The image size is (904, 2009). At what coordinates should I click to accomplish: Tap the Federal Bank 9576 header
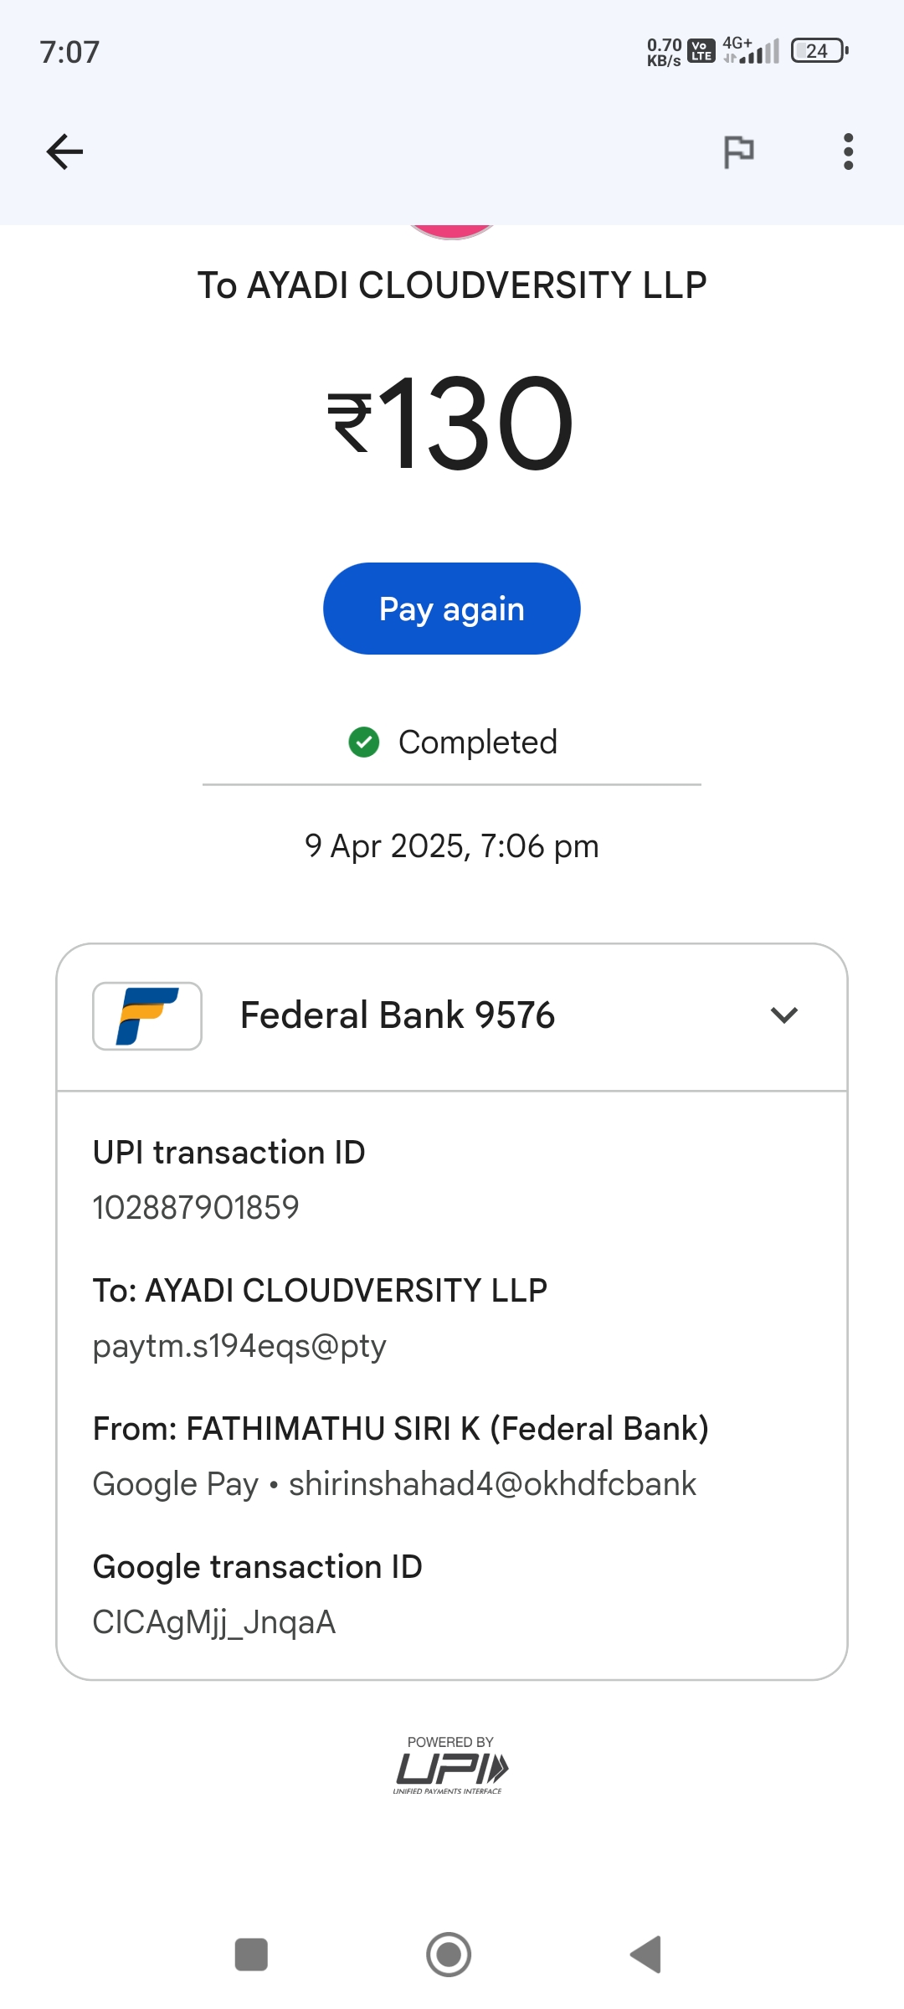point(398,1015)
